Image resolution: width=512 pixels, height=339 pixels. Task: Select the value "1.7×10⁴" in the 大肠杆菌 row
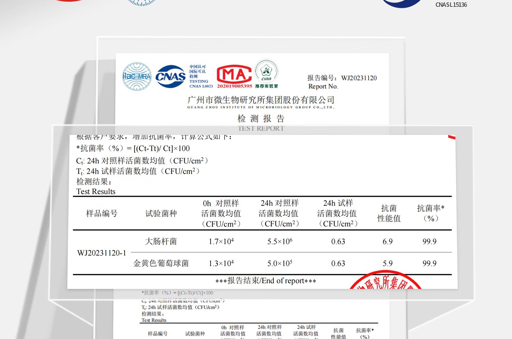(221, 242)
